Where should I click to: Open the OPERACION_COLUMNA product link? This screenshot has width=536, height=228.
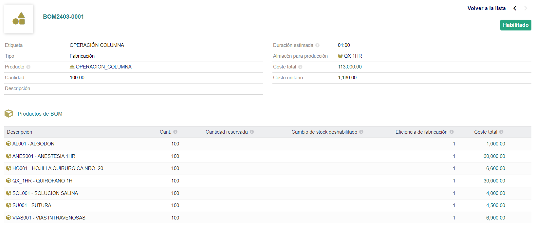coord(103,67)
